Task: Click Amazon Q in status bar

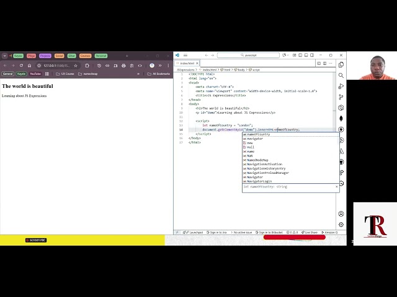Action: coord(329,233)
